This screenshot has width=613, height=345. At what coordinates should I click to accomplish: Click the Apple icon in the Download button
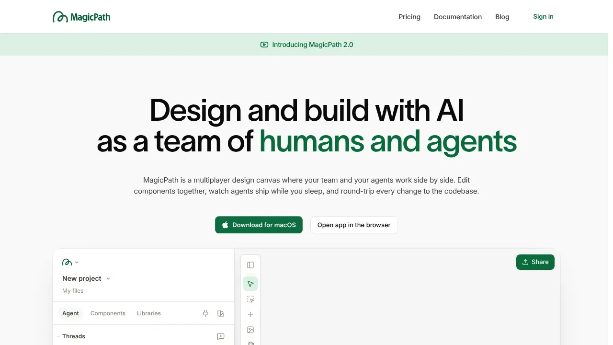[225, 225]
